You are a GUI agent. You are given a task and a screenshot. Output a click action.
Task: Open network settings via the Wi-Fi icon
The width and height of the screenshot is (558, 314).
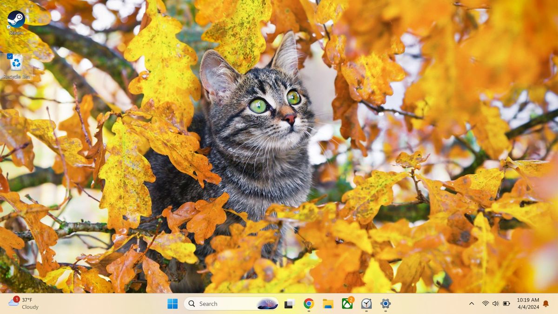click(485, 304)
